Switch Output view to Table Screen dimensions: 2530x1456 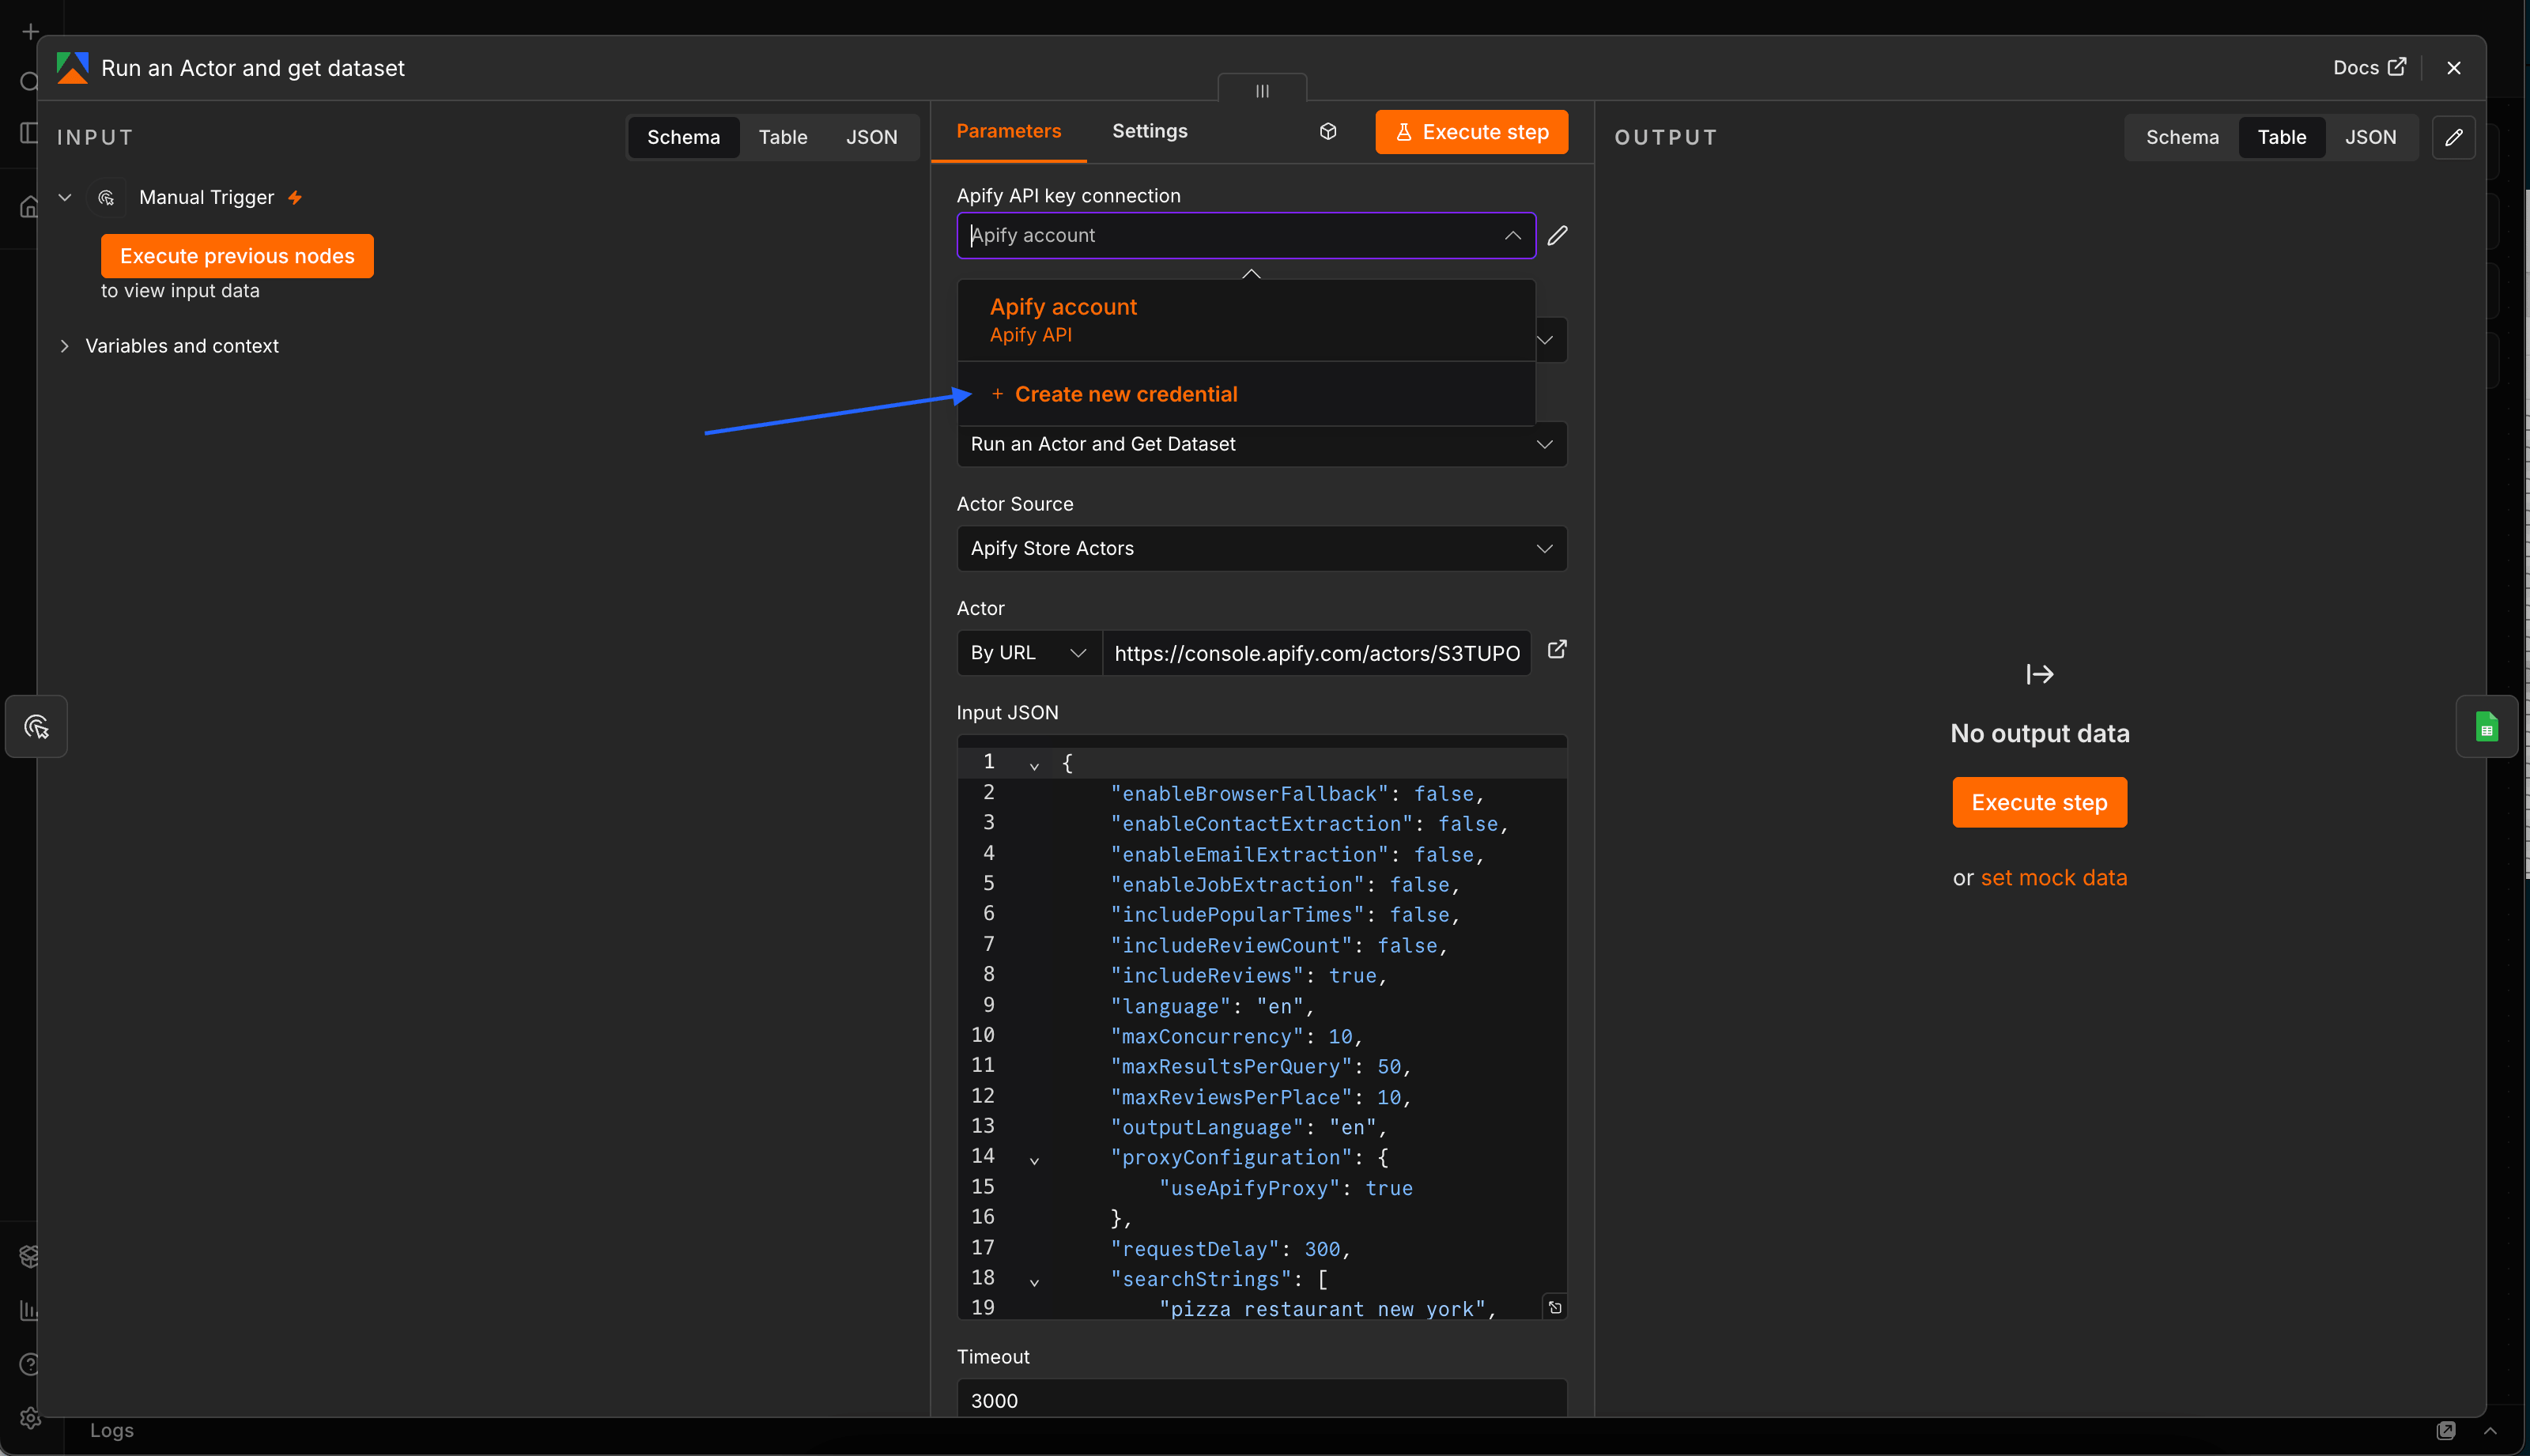click(2282, 137)
